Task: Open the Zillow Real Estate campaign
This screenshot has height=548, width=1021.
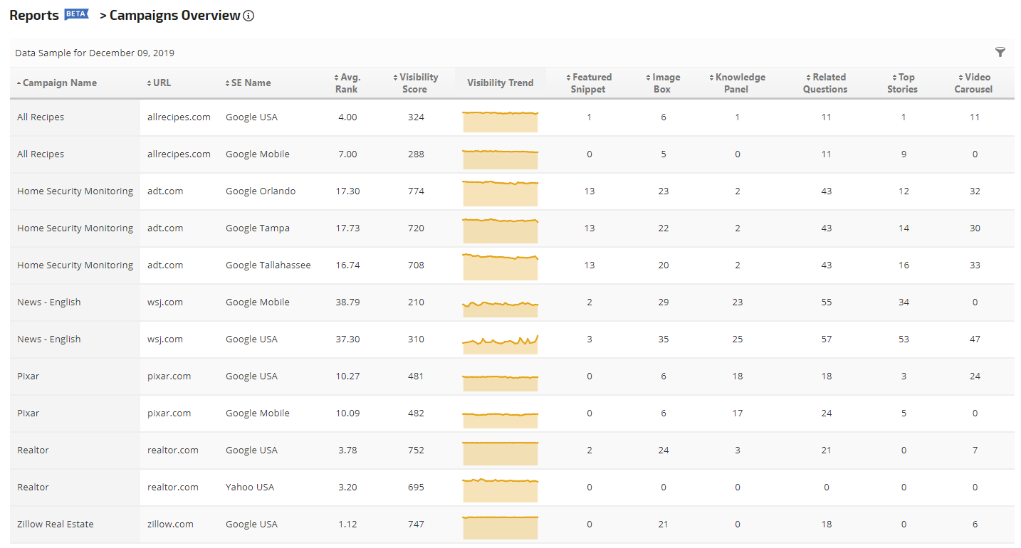Action: click(56, 525)
